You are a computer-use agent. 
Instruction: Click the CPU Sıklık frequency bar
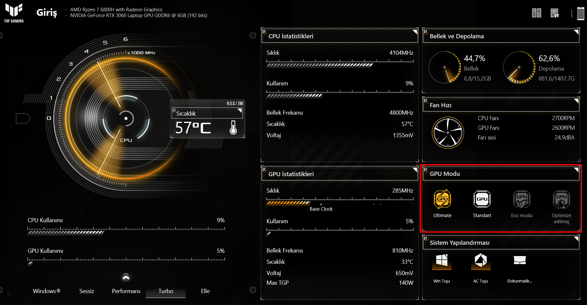(x=340, y=63)
